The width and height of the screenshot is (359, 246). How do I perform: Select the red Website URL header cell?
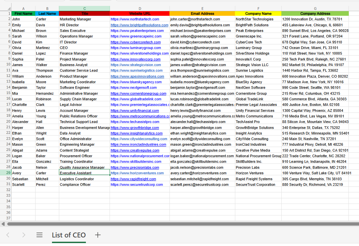click(x=140, y=13)
